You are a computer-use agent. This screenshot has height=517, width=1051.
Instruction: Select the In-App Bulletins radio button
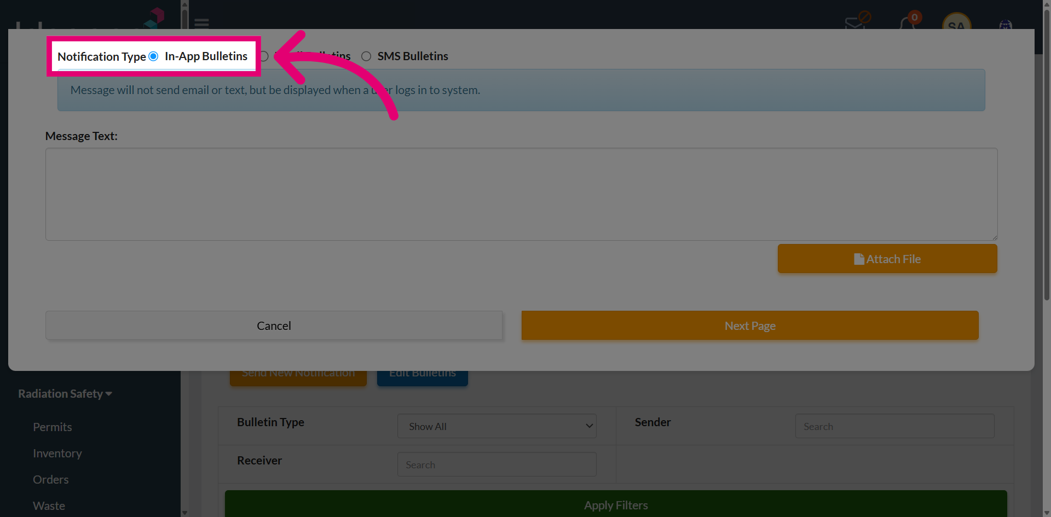tap(153, 56)
